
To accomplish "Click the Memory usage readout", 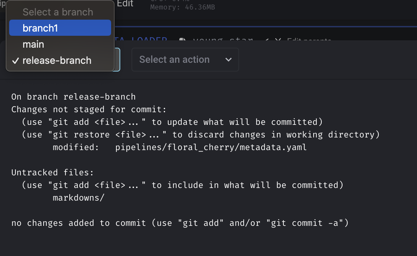I will pyautogui.click(x=182, y=7).
